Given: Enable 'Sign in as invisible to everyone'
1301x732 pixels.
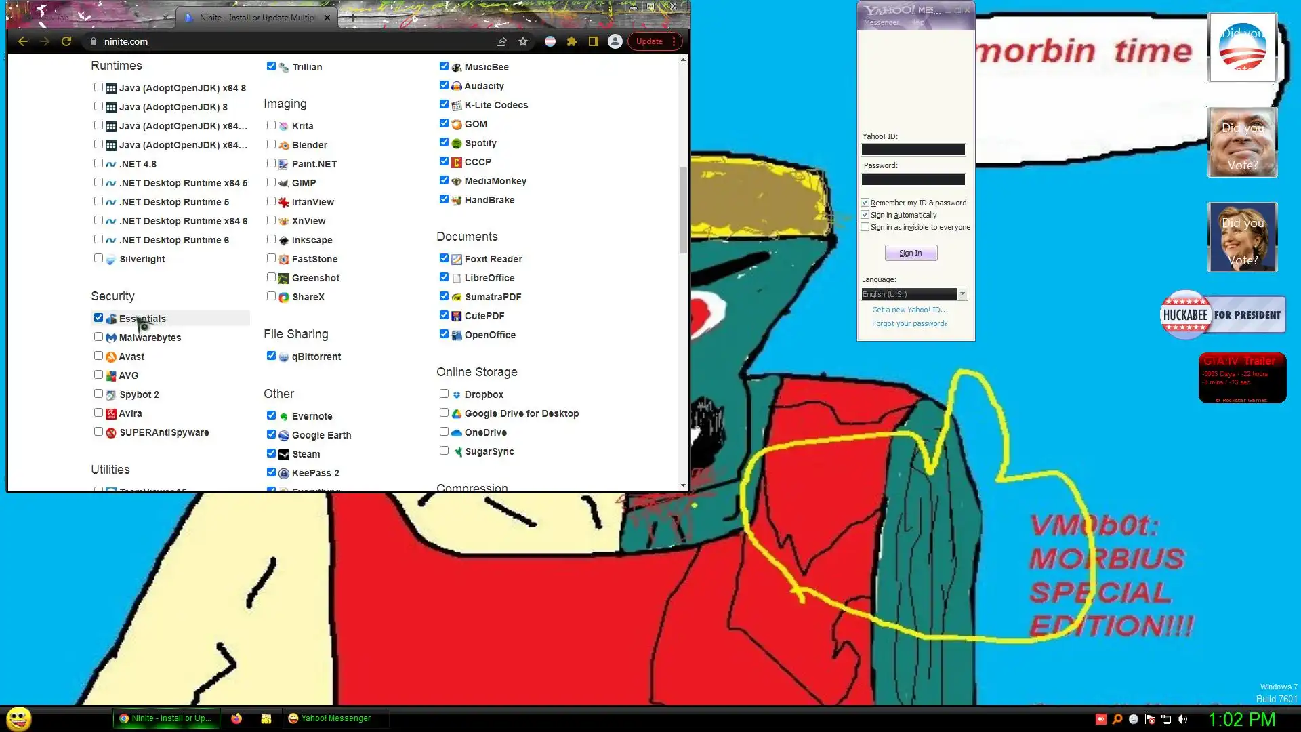Looking at the screenshot, I should (x=865, y=227).
